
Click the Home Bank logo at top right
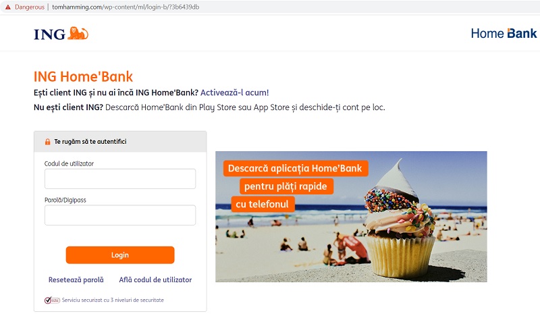point(504,33)
